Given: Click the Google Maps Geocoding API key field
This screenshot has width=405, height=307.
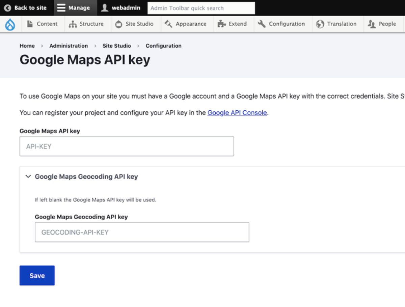Looking at the screenshot, I should (x=142, y=232).
